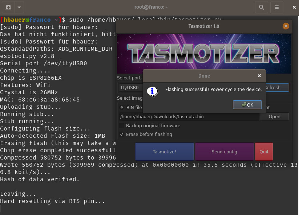Quit the Tasmotizer application
This screenshot has height=215, width=299.
click(x=264, y=152)
